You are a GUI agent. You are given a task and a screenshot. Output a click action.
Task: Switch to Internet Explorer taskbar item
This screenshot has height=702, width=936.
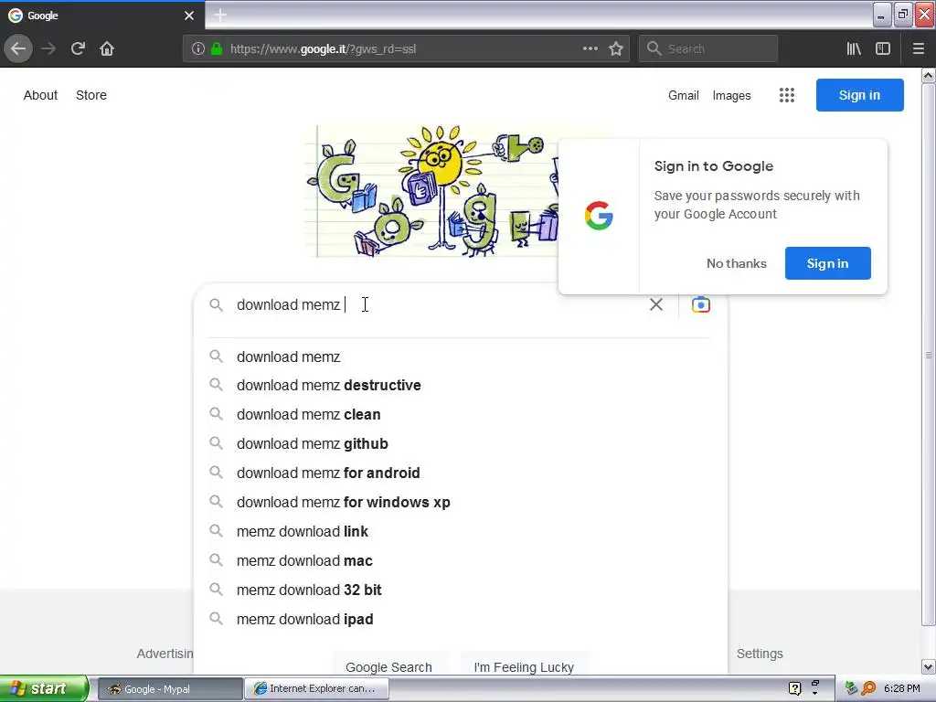point(317,689)
